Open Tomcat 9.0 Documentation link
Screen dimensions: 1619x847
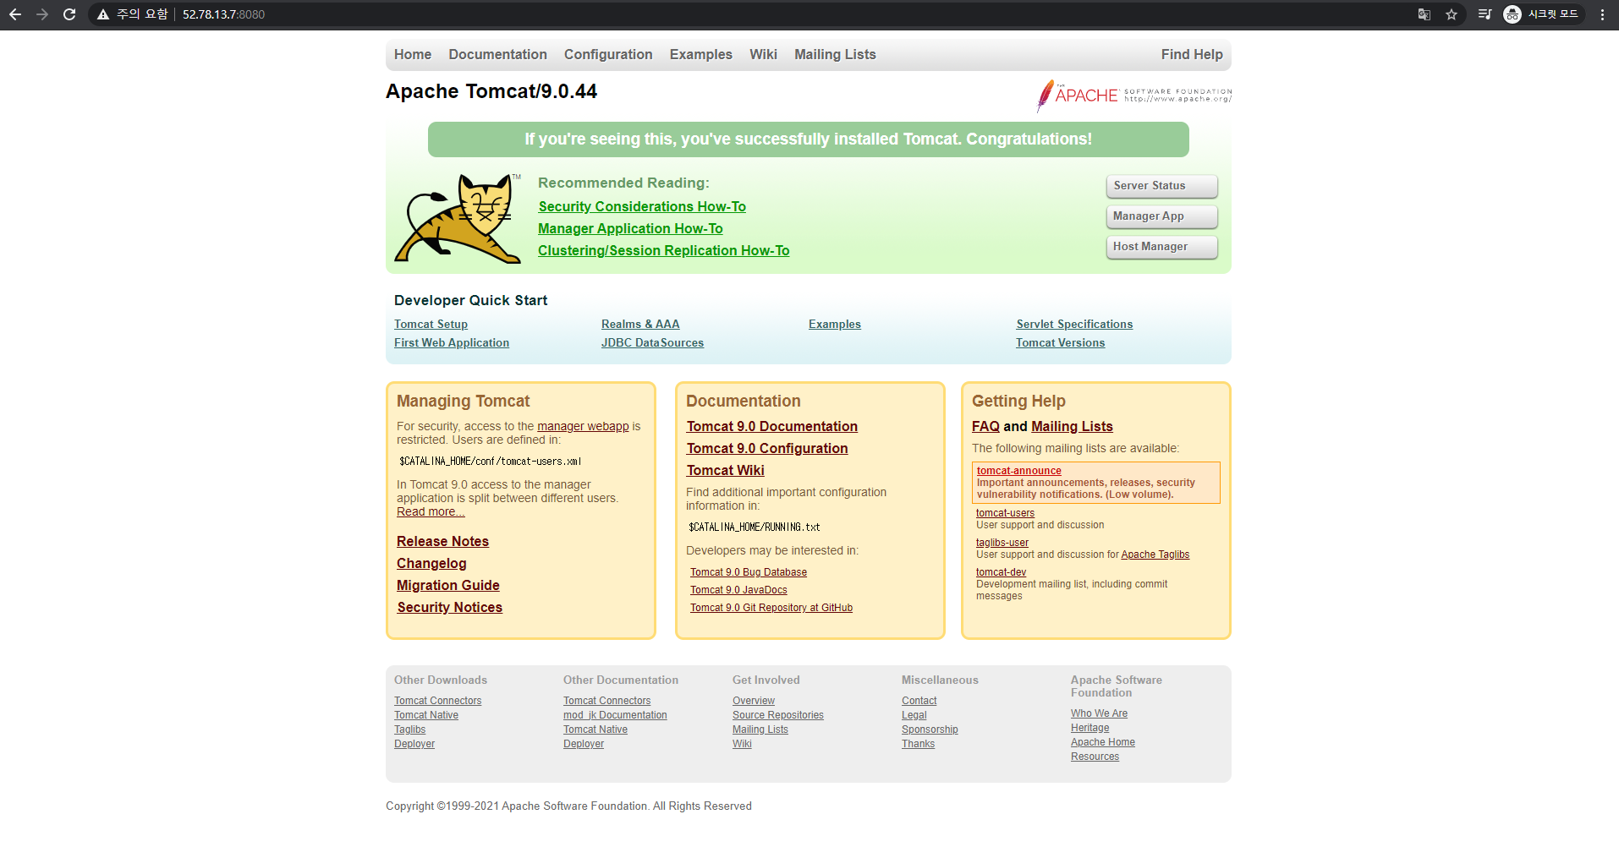tap(772, 426)
